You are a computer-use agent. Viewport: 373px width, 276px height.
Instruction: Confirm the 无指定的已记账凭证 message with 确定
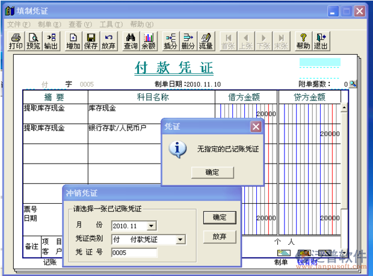pos(212,173)
